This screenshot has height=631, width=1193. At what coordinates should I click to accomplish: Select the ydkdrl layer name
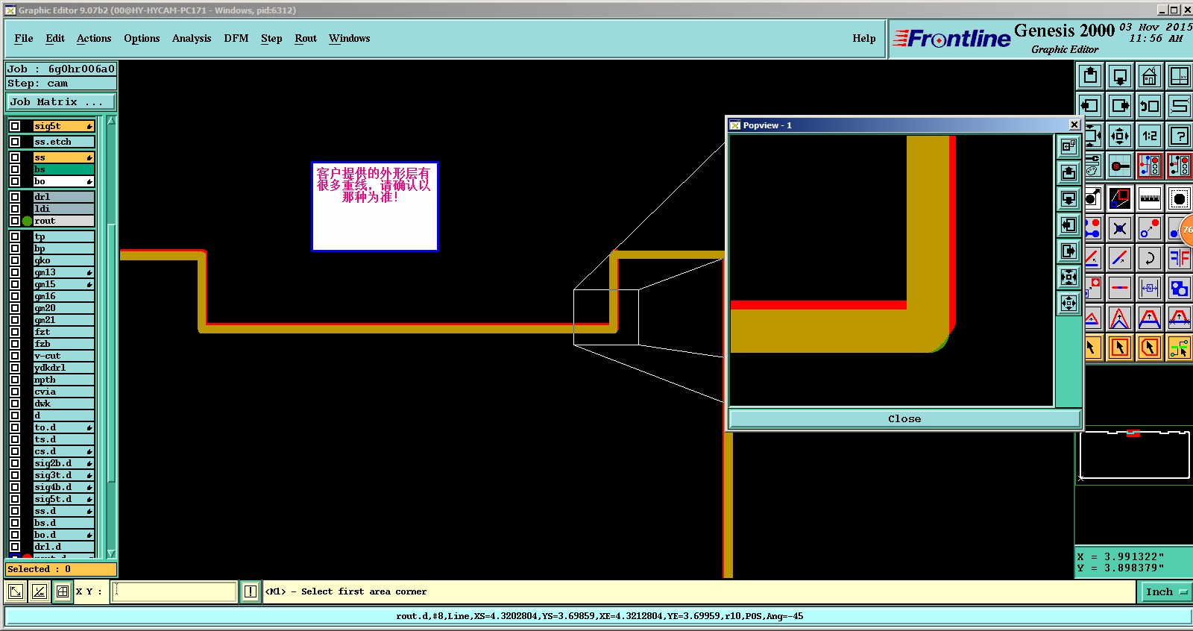coord(63,368)
